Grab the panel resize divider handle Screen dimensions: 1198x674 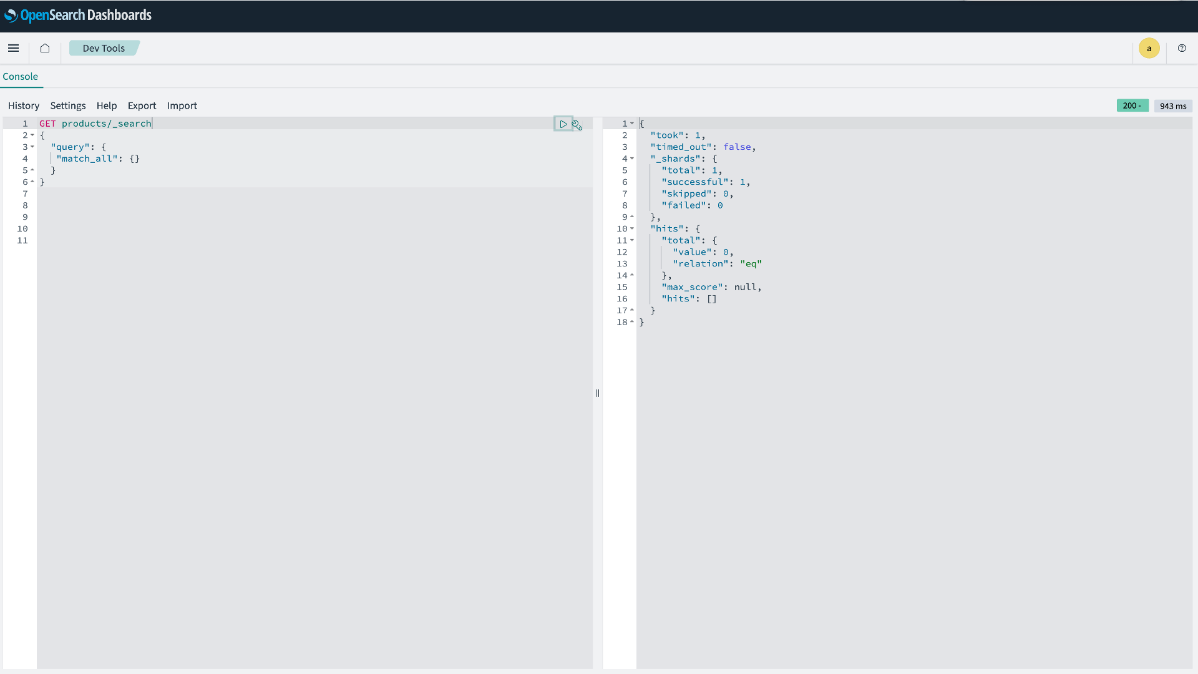(598, 393)
